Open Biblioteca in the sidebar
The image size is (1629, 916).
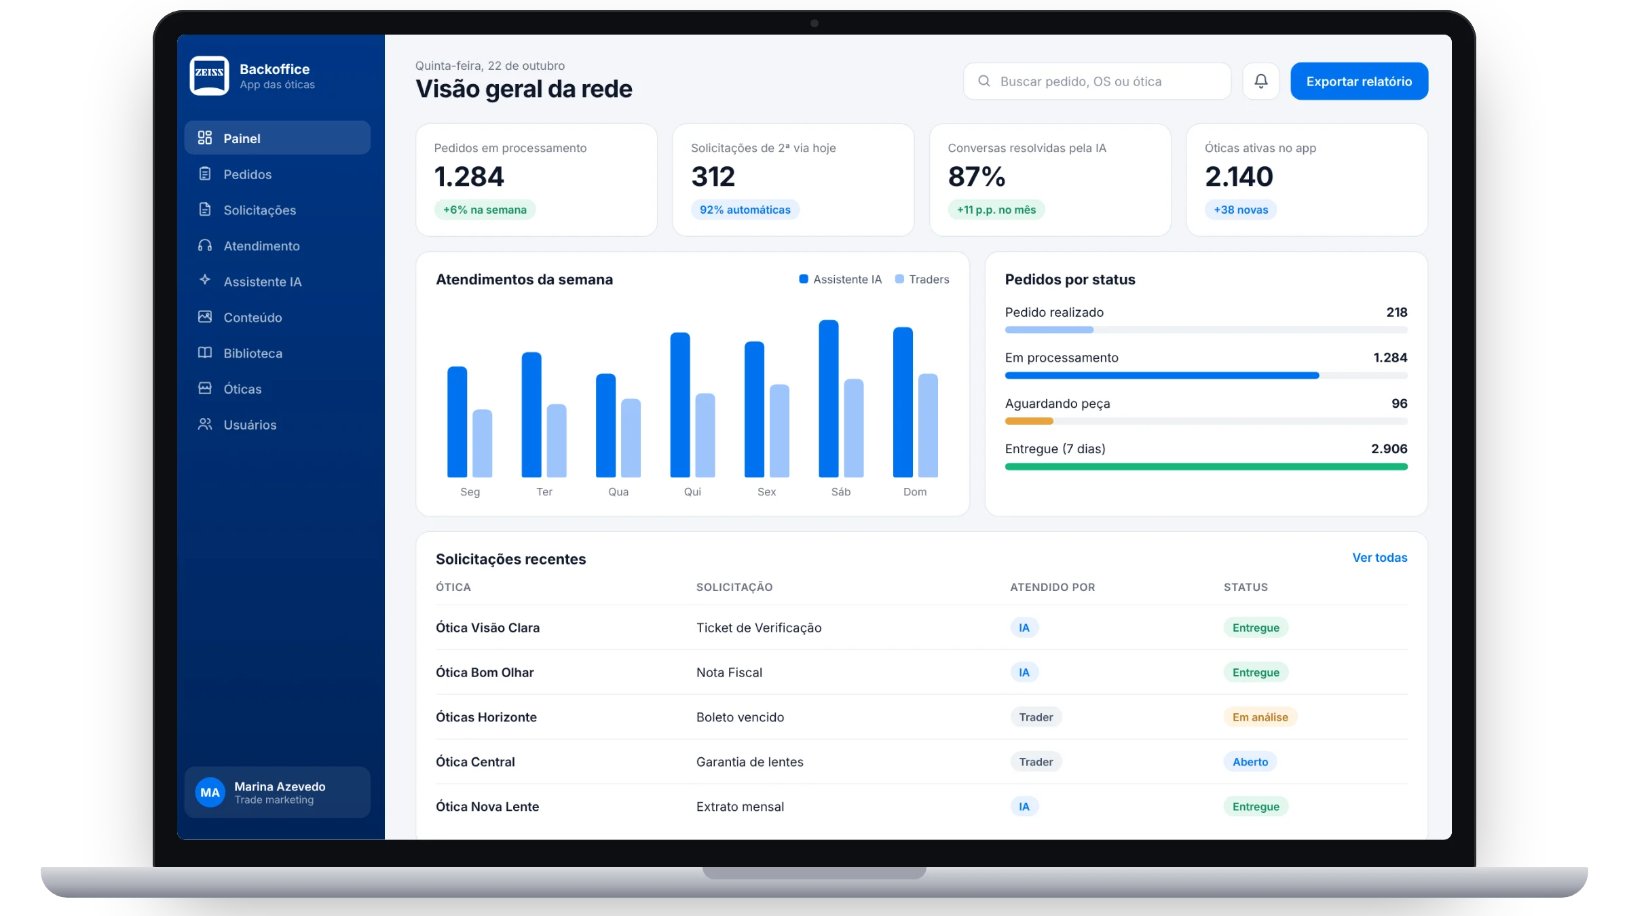point(277,353)
